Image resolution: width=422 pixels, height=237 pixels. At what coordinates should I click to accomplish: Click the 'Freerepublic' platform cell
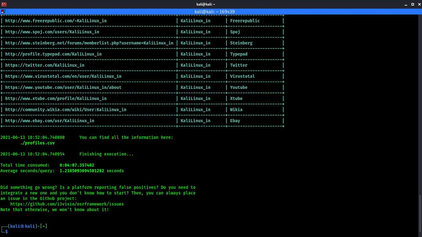[x=245, y=21]
